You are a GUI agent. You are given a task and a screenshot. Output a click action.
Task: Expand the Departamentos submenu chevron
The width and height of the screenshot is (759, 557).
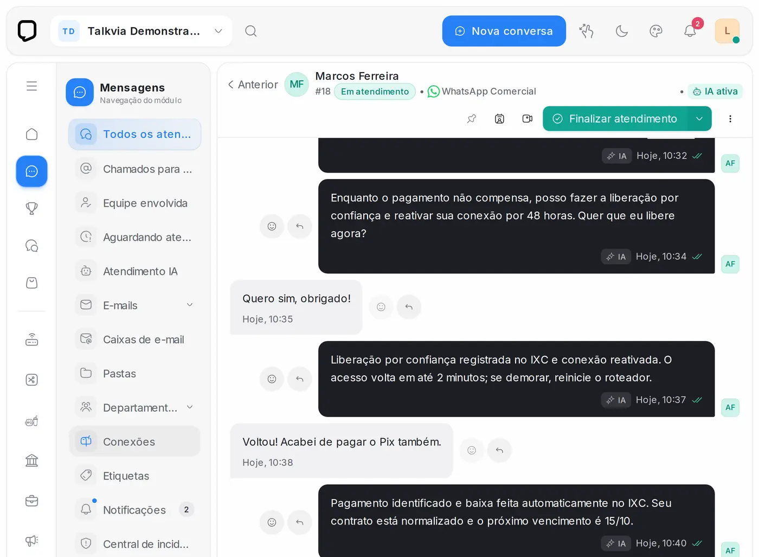(x=190, y=407)
